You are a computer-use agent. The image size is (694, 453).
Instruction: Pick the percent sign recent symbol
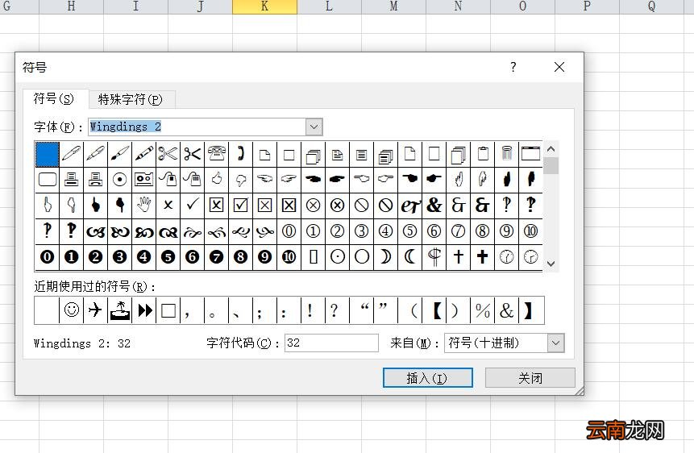coord(483,310)
